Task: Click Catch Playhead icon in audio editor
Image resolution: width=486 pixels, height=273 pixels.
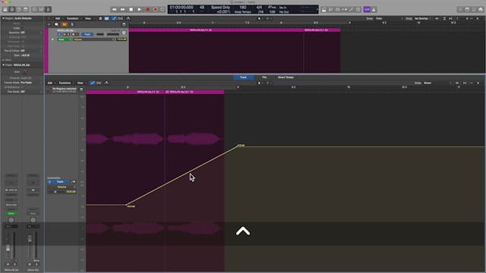Action: (106, 83)
